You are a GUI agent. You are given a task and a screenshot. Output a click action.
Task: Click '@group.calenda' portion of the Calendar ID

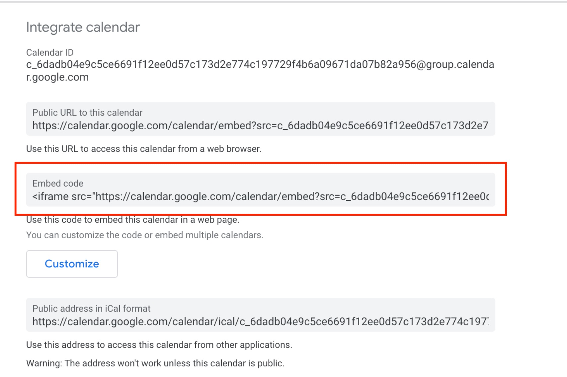coord(455,64)
